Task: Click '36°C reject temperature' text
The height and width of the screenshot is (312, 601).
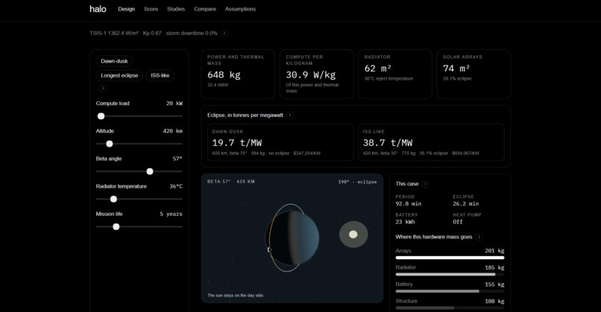Action: point(388,78)
